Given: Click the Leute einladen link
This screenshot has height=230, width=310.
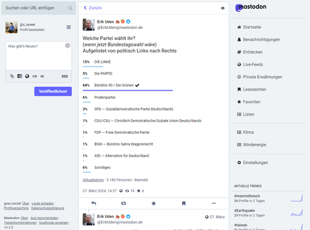Looking at the screenshot, I should point(43,203).
